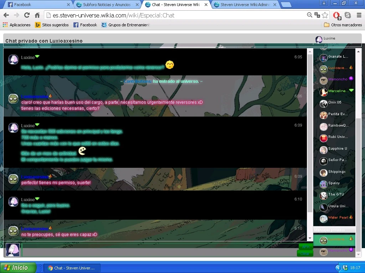Open the Chrome hamburger menu
This screenshot has width=365, height=273.
pyautogui.click(x=359, y=15)
